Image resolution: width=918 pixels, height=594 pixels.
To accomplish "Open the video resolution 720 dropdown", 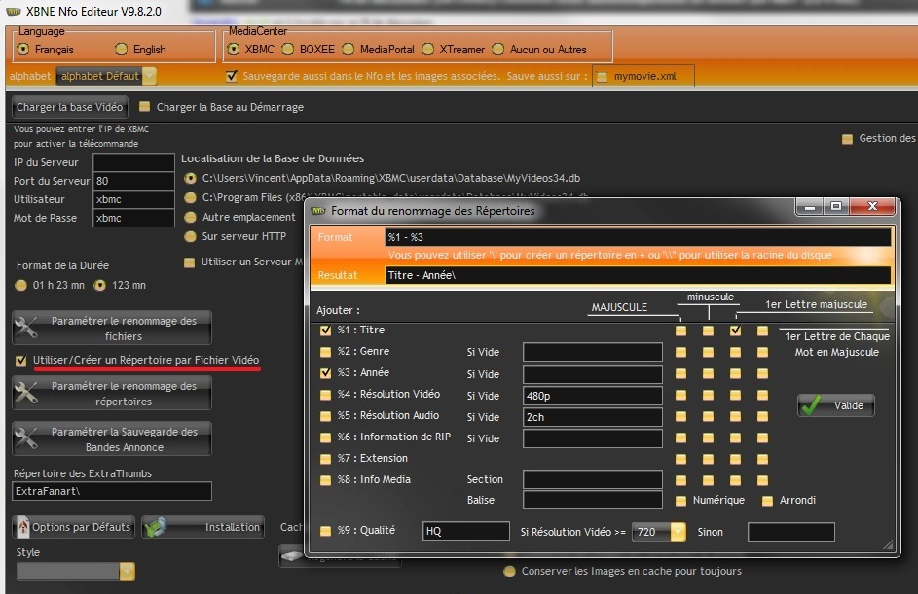I will tap(673, 532).
